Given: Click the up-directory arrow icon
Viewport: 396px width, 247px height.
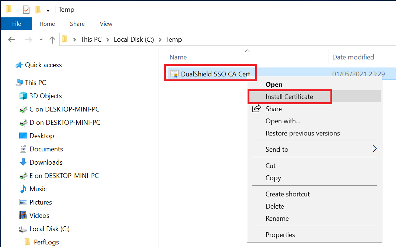Looking at the screenshot, I should tap(52, 40).
